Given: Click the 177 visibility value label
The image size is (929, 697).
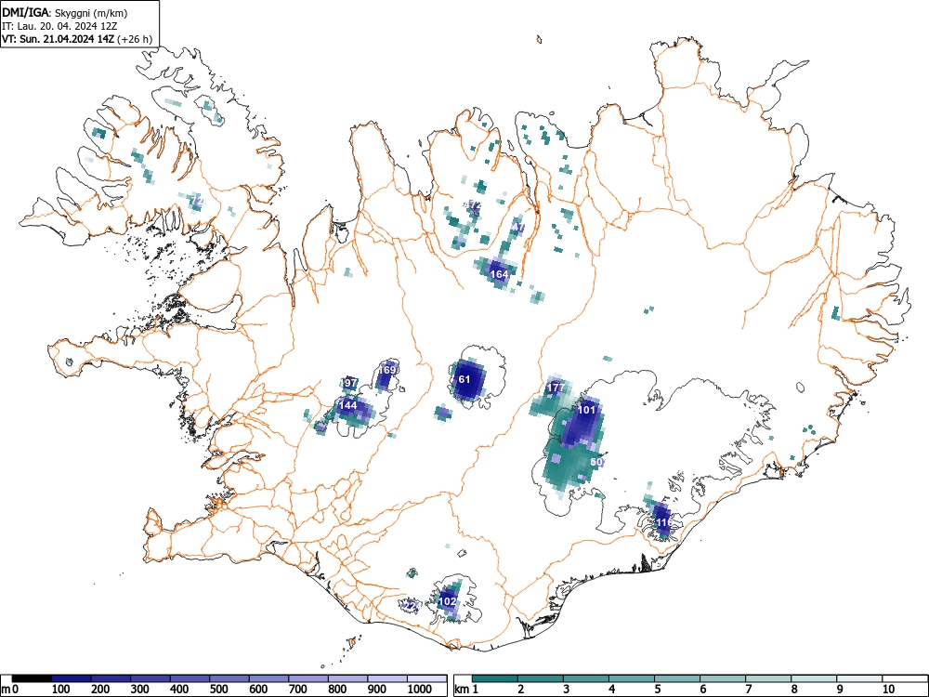Looking at the screenshot, I should (x=556, y=388).
